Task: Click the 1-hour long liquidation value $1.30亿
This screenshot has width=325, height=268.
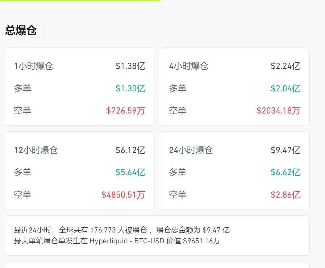Action: tap(130, 88)
